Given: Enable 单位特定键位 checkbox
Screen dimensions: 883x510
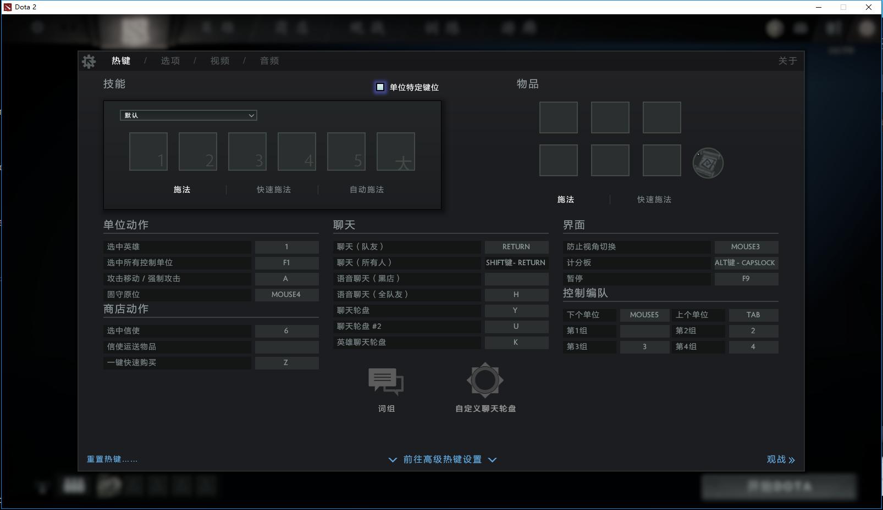Looking at the screenshot, I should tap(379, 87).
